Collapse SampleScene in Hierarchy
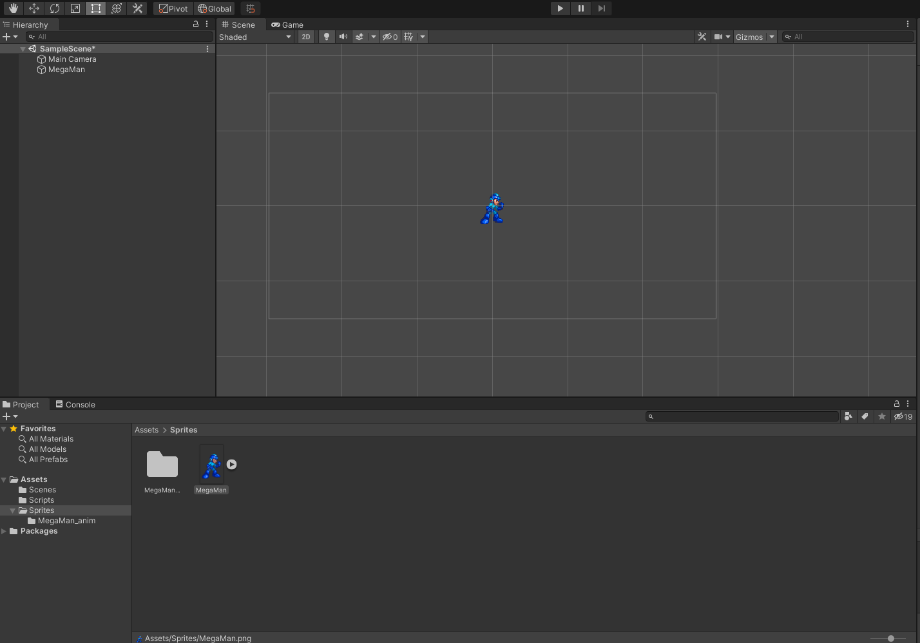 [23, 49]
